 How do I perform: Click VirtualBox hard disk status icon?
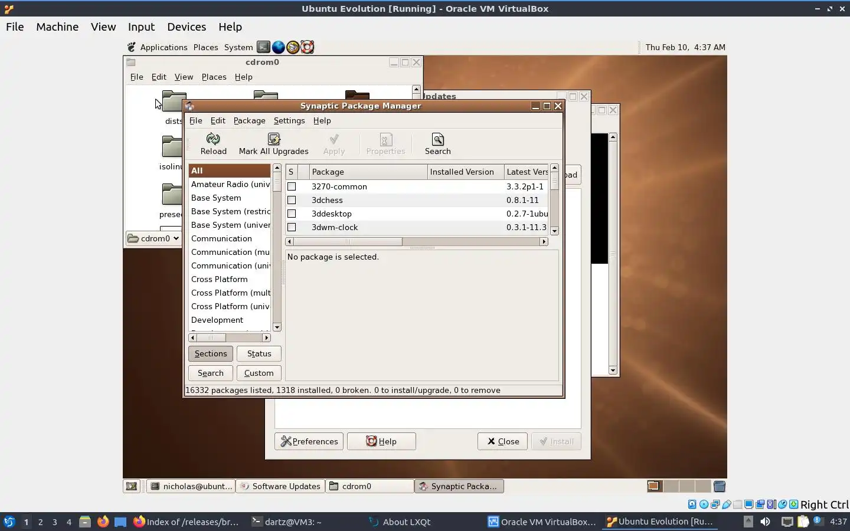692,504
